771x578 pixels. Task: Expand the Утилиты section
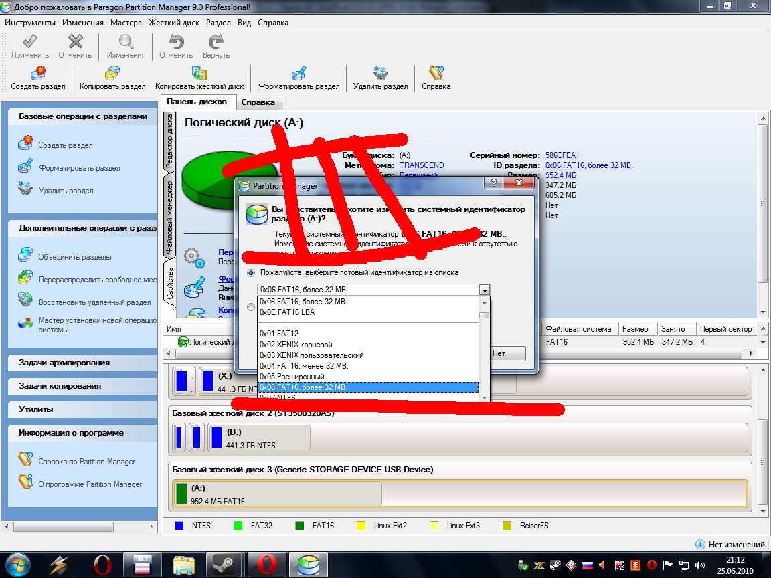coord(82,409)
